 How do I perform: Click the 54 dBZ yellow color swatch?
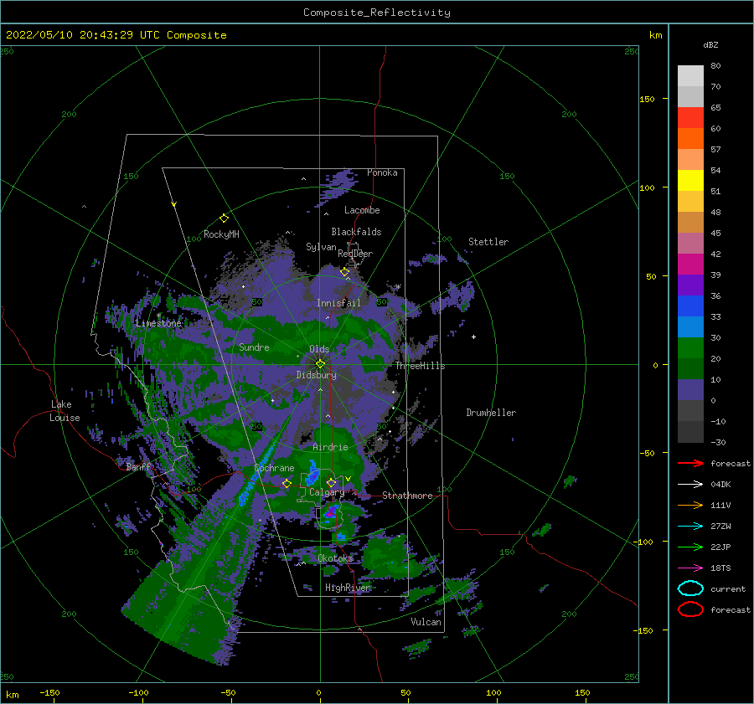[690, 180]
